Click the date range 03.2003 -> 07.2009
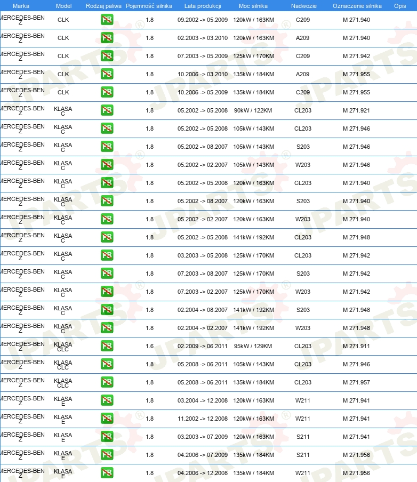 (203, 437)
